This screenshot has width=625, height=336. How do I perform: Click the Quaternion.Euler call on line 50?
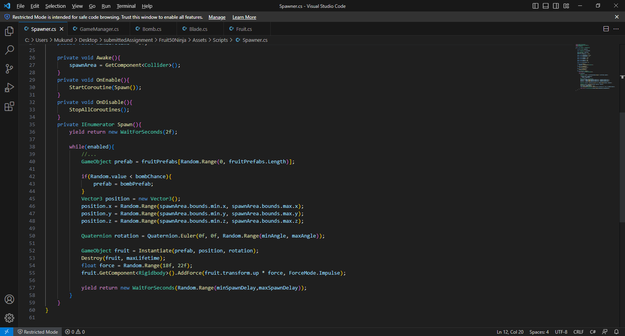tap(171, 236)
